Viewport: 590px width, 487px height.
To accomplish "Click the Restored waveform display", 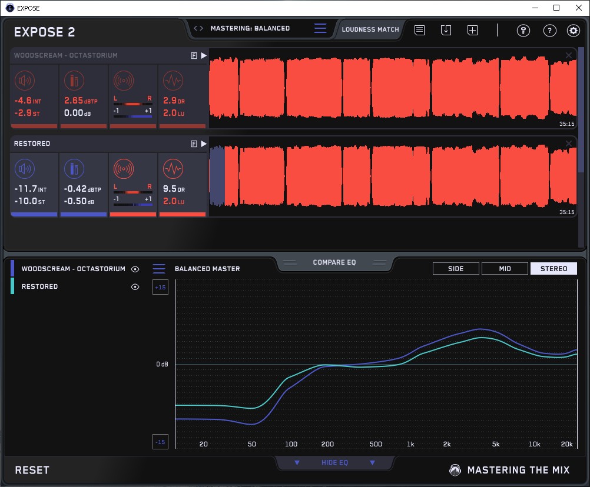I will [x=393, y=176].
